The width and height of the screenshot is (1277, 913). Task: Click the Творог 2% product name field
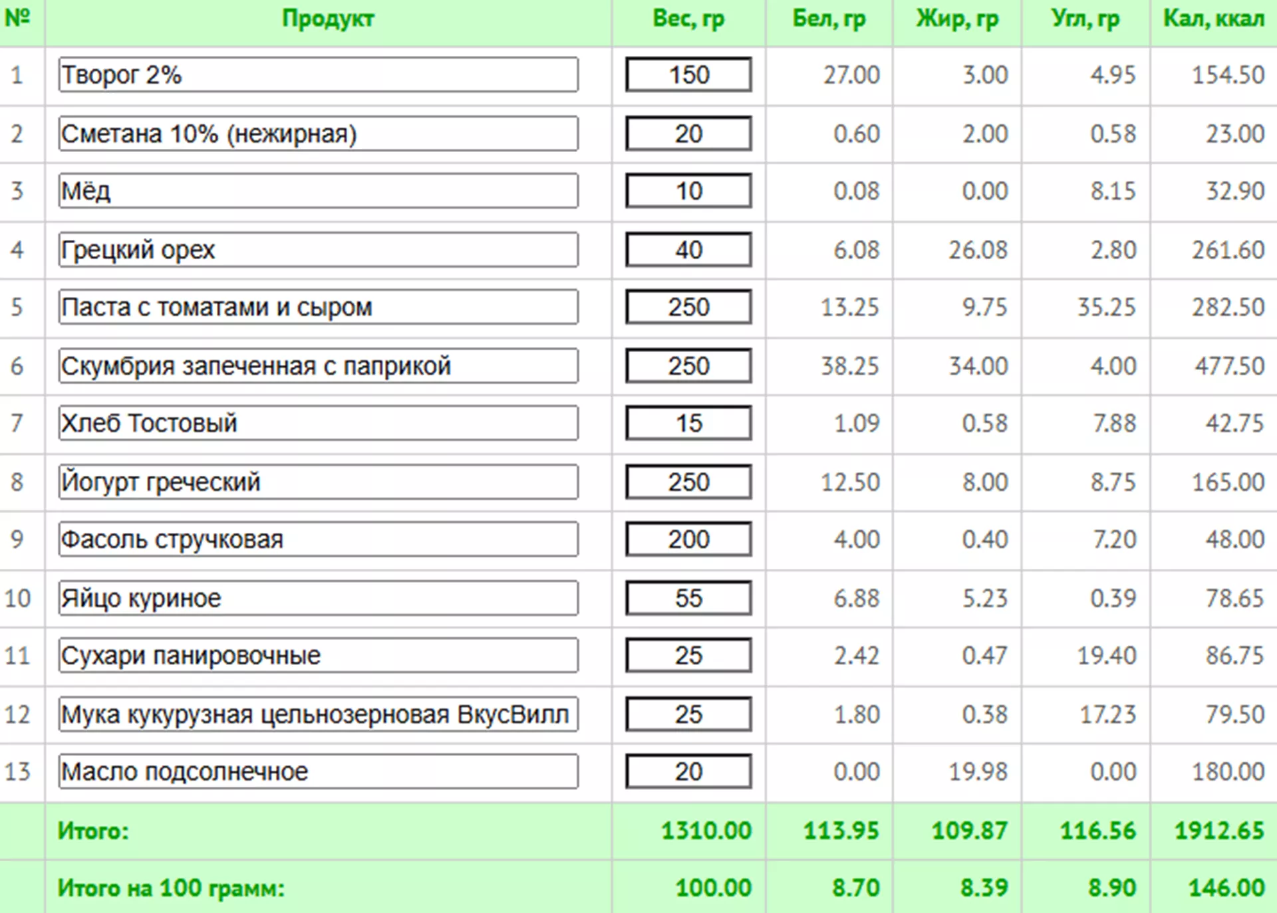[318, 74]
